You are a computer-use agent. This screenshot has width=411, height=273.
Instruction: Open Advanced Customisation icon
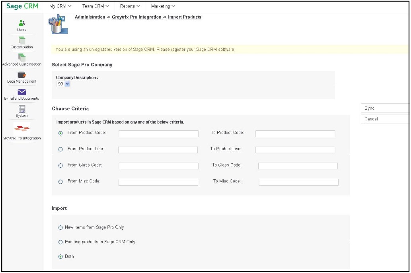pyautogui.click(x=22, y=57)
